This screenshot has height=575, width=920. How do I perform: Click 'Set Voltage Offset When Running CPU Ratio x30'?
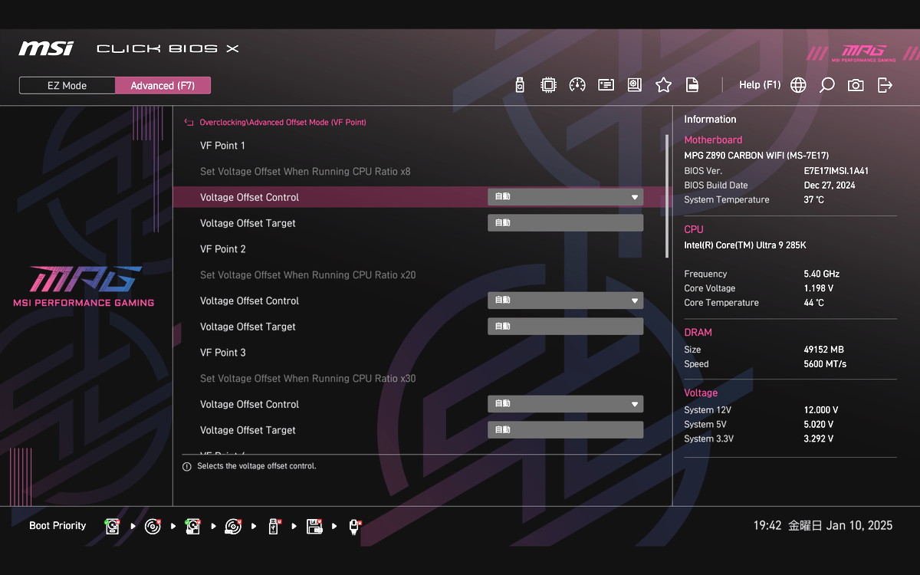[x=308, y=379]
